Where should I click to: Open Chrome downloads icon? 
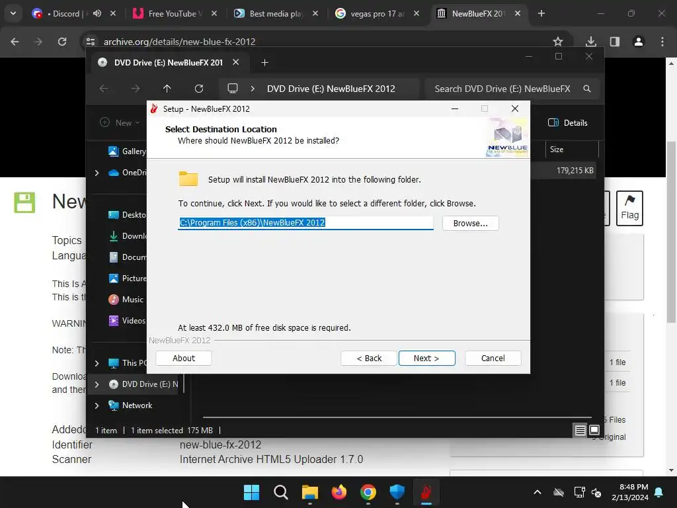pos(590,42)
